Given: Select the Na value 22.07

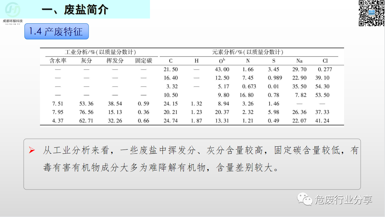Looking at the screenshot, I should (299, 121).
